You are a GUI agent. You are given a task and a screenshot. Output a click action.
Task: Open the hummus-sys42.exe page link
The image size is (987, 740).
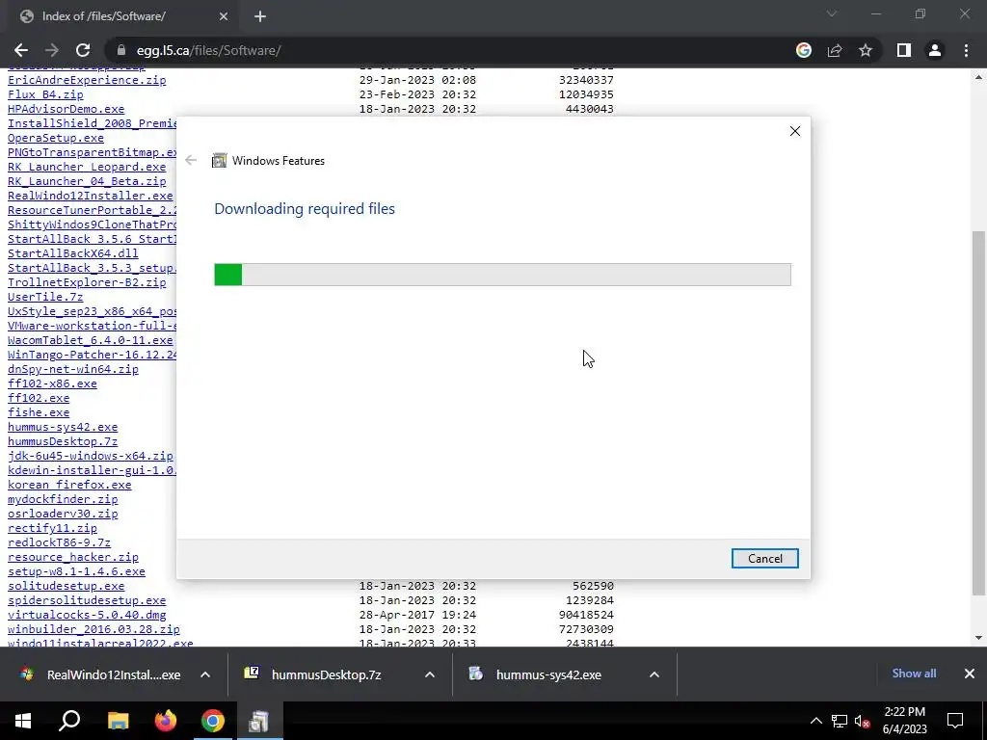(63, 427)
